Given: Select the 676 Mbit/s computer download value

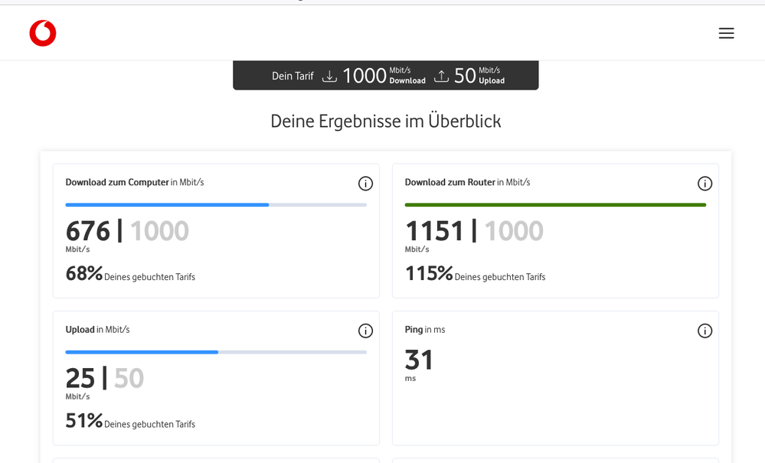Looking at the screenshot, I should click(x=88, y=231).
